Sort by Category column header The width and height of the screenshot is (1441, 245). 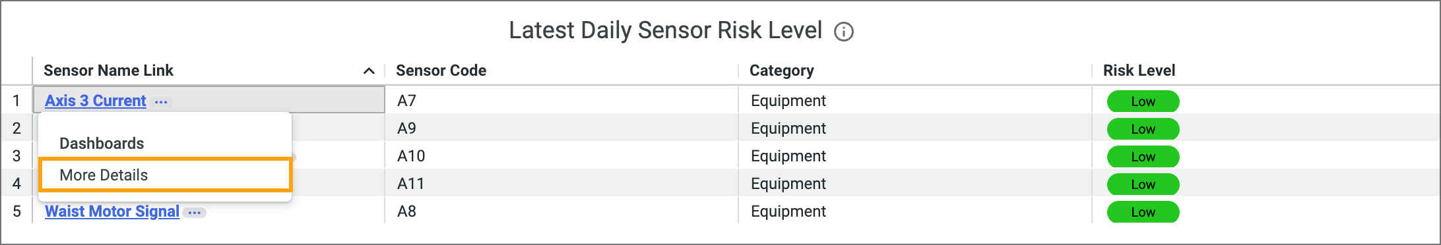[781, 70]
